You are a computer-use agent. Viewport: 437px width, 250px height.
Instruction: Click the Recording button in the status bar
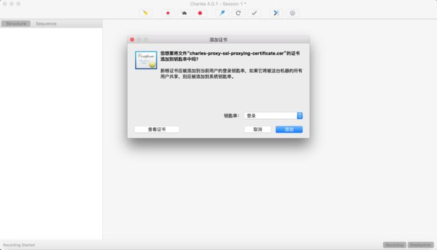(x=395, y=245)
